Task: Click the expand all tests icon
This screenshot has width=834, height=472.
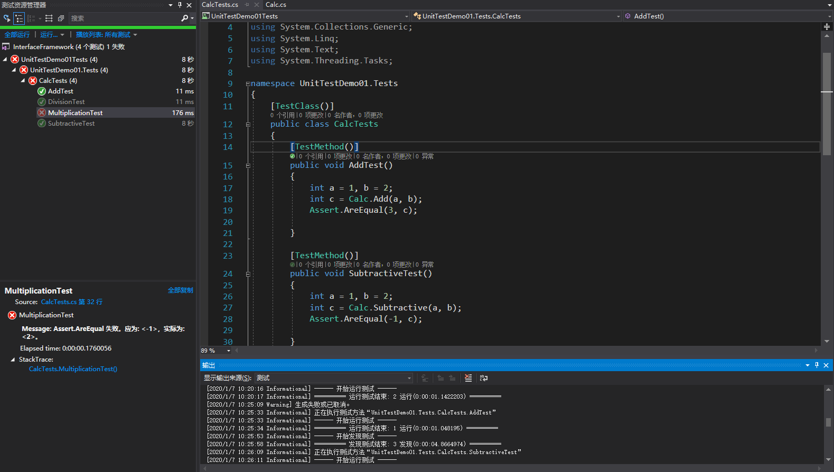Action: 49,18
